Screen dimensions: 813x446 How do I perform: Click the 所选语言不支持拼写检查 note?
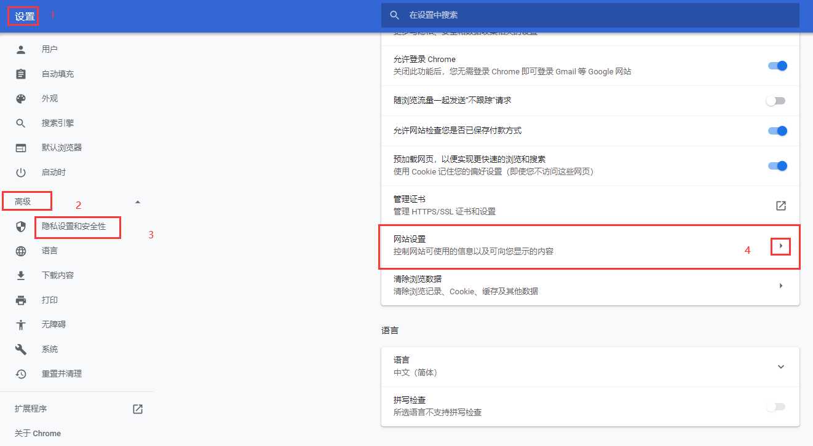(x=438, y=412)
